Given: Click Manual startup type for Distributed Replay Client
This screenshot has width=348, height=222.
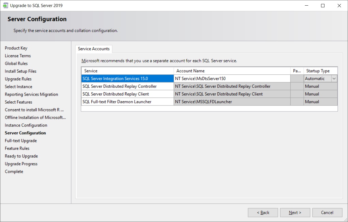Looking at the screenshot, I should 321,94.
